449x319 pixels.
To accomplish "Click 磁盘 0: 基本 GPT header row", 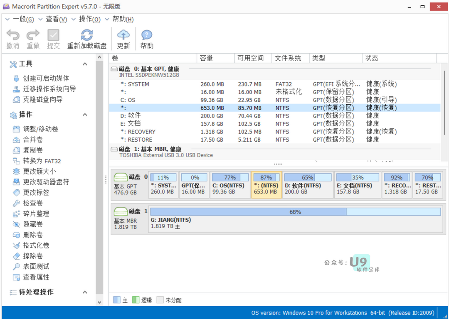I will point(275,72).
